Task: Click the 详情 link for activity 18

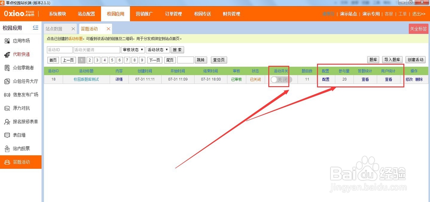Action: [119, 80]
